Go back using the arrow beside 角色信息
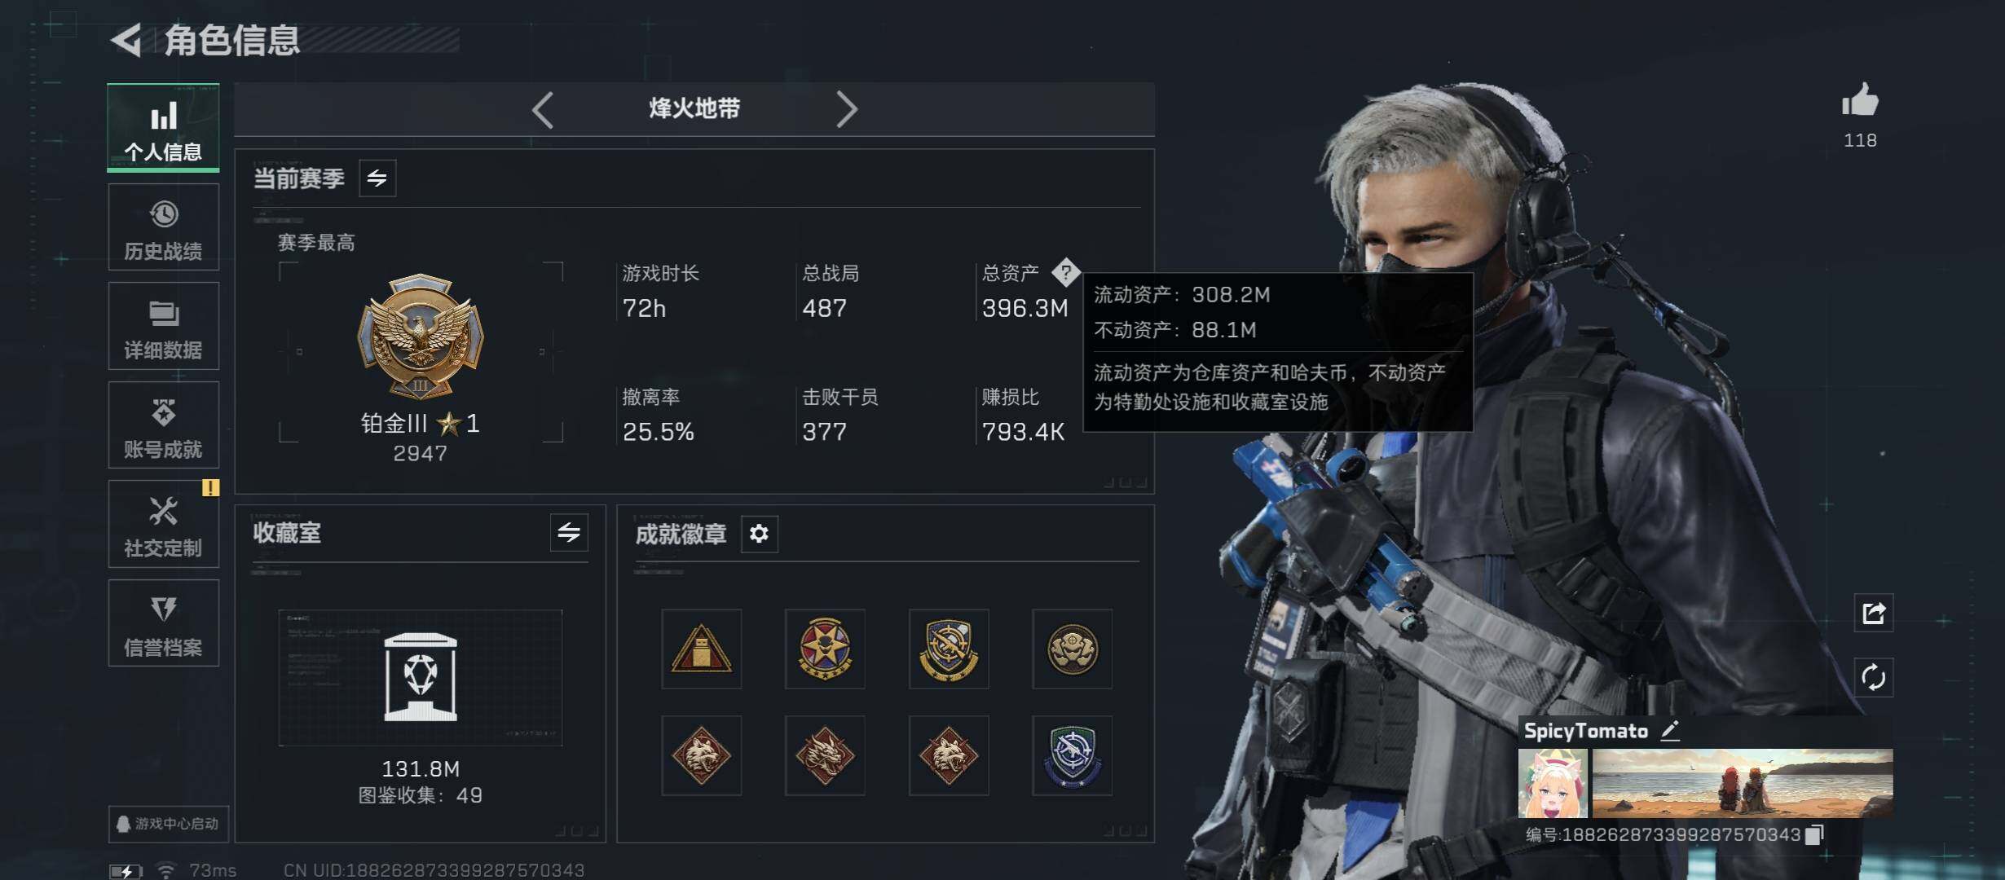 pyautogui.click(x=127, y=40)
